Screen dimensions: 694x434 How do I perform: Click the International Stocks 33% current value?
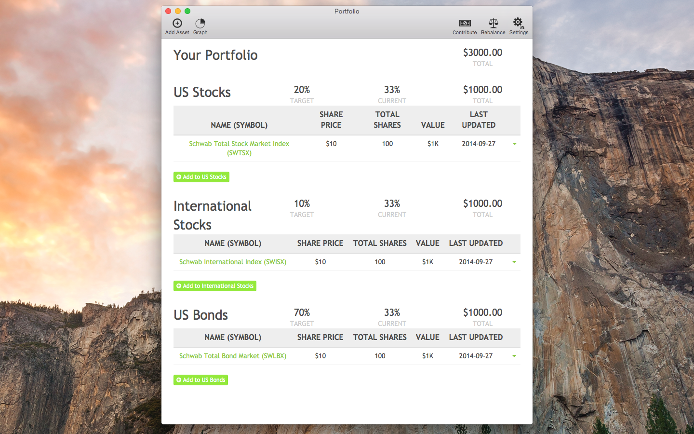[392, 203]
